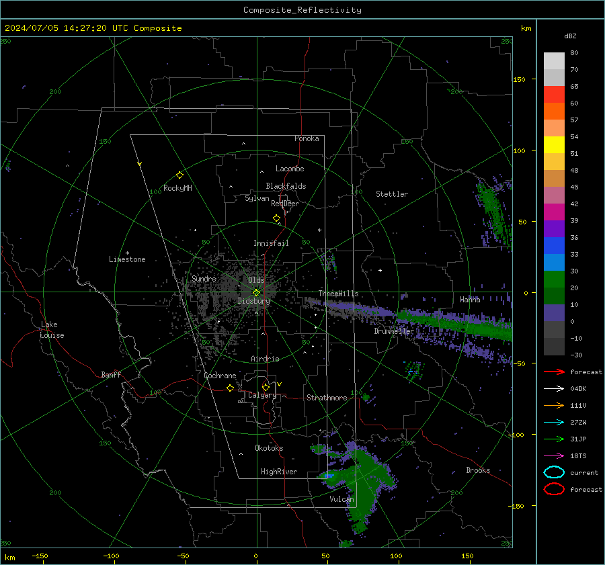Click the Lake Louise label

click(52, 330)
